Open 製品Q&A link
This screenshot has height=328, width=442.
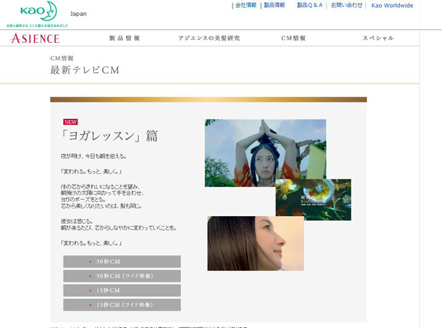[x=309, y=5]
